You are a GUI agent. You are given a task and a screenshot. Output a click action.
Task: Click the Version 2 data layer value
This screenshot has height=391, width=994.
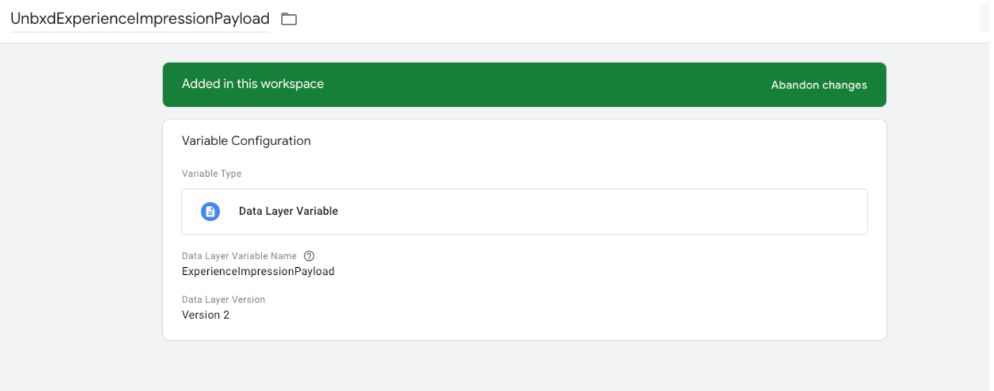[x=205, y=315]
